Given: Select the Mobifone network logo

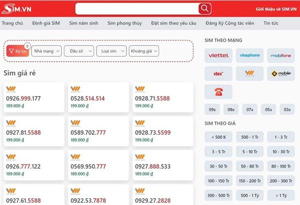Looking at the screenshot, I should click(281, 55).
